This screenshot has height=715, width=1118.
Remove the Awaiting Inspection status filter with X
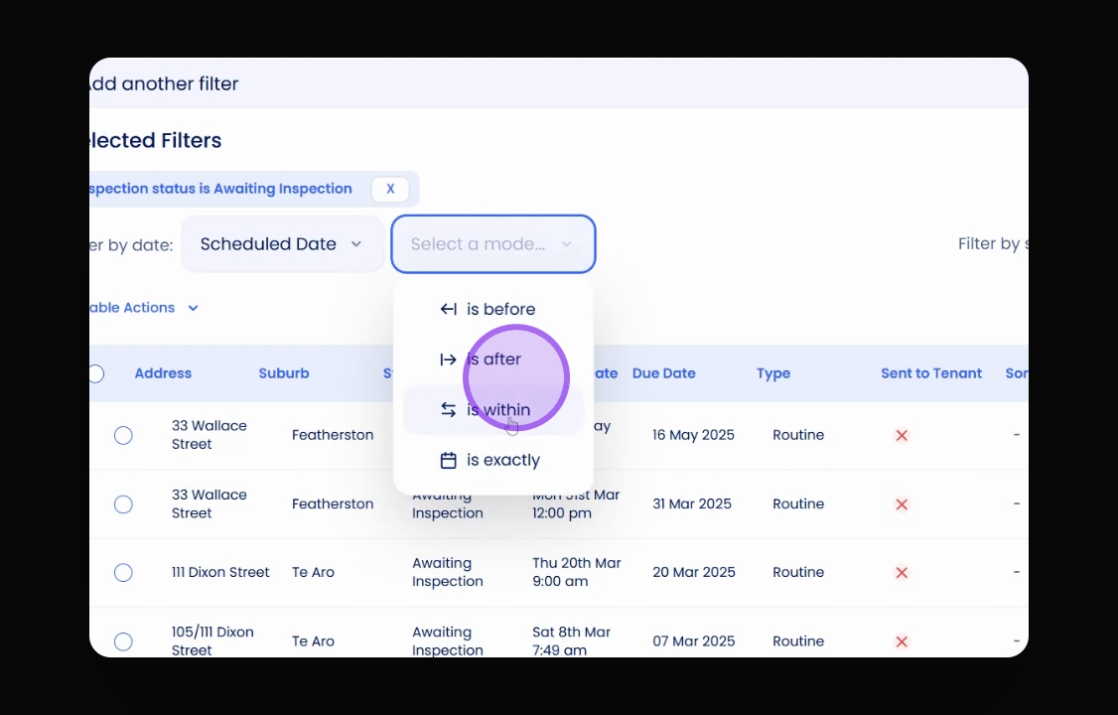(x=390, y=189)
